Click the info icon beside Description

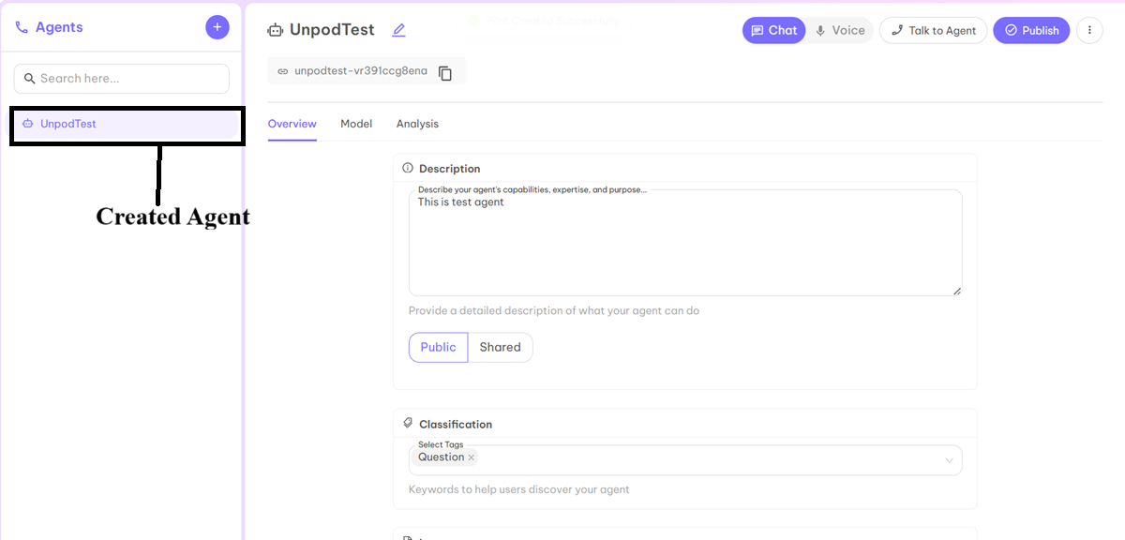point(408,169)
